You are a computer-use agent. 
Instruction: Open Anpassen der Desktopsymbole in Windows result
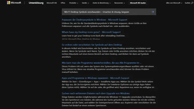[x=94, y=20]
